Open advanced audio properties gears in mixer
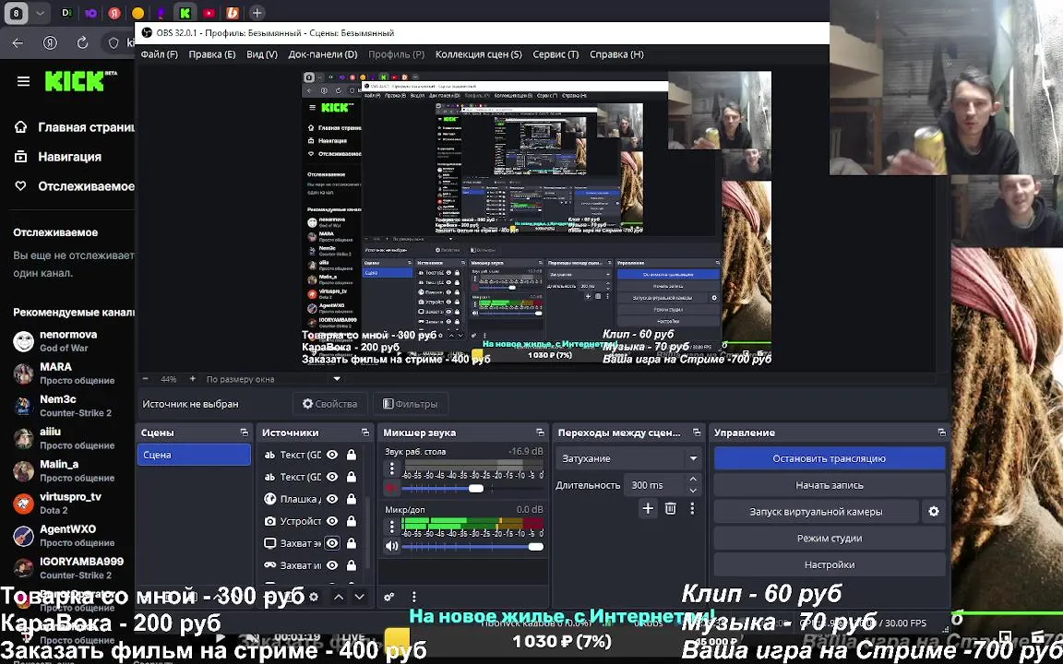1063x664 pixels. point(389,597)
